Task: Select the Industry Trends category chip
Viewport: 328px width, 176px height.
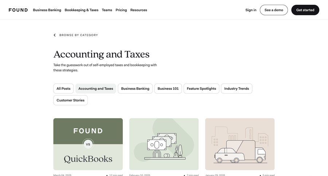Action: pyautogui.click(x=237, y=88)
